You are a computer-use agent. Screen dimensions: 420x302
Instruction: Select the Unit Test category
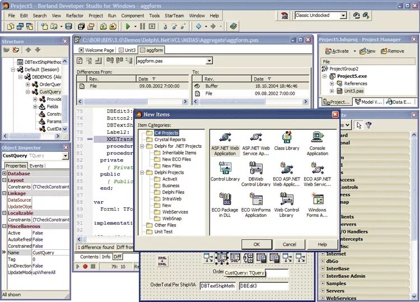[x=164, y=232]
